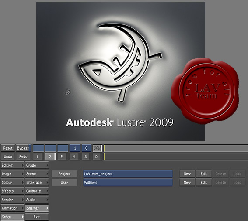The width and height of the screenshot is (248, 221).
Task: Select the first empty grade slot
Action: pyautogui.click(x=38, y=148)
